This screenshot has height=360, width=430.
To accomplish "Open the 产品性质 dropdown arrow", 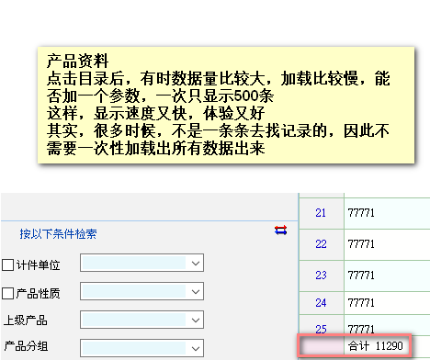I will click(196, 291).
